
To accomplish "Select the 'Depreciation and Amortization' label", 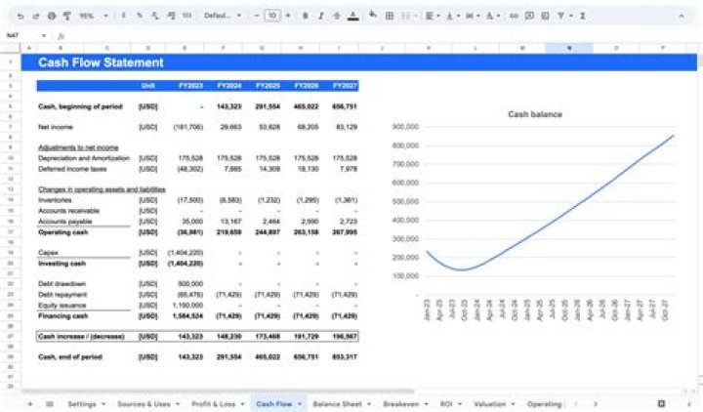I will pos(84,158).
